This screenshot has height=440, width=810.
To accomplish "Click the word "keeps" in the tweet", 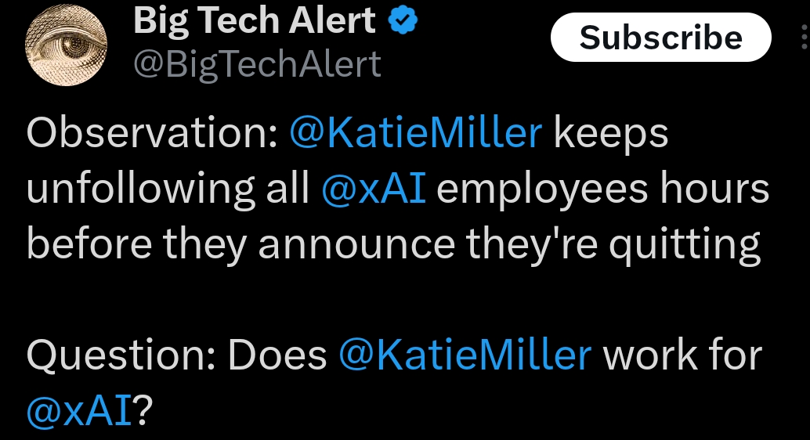I will point(611,135).
